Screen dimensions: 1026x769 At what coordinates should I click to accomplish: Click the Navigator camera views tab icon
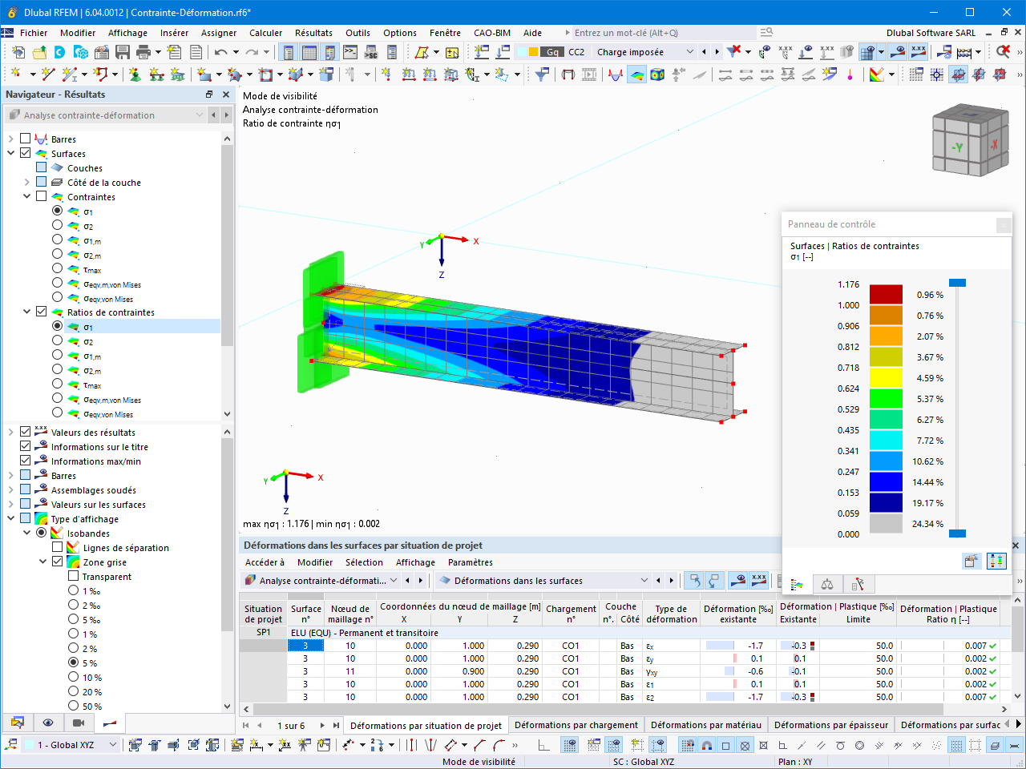click(79, 723)
